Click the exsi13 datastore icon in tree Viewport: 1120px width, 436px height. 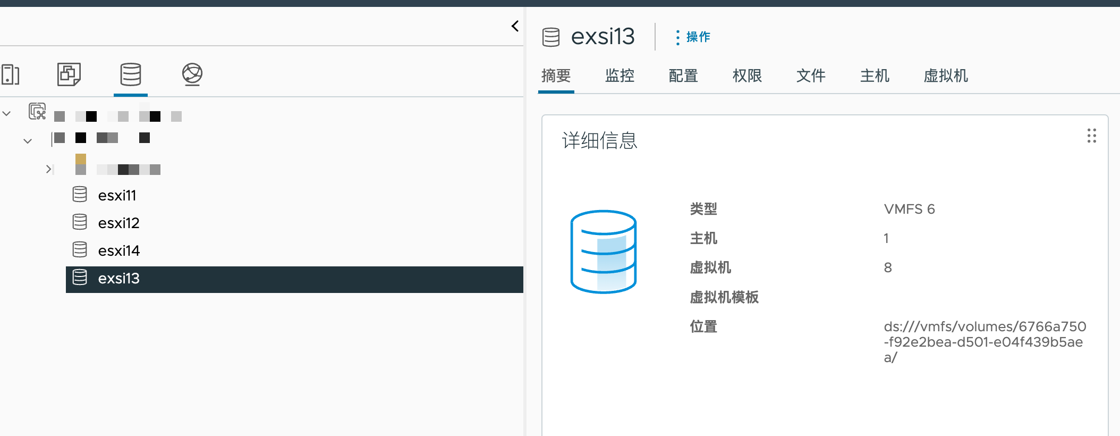[x=80, y=277]
